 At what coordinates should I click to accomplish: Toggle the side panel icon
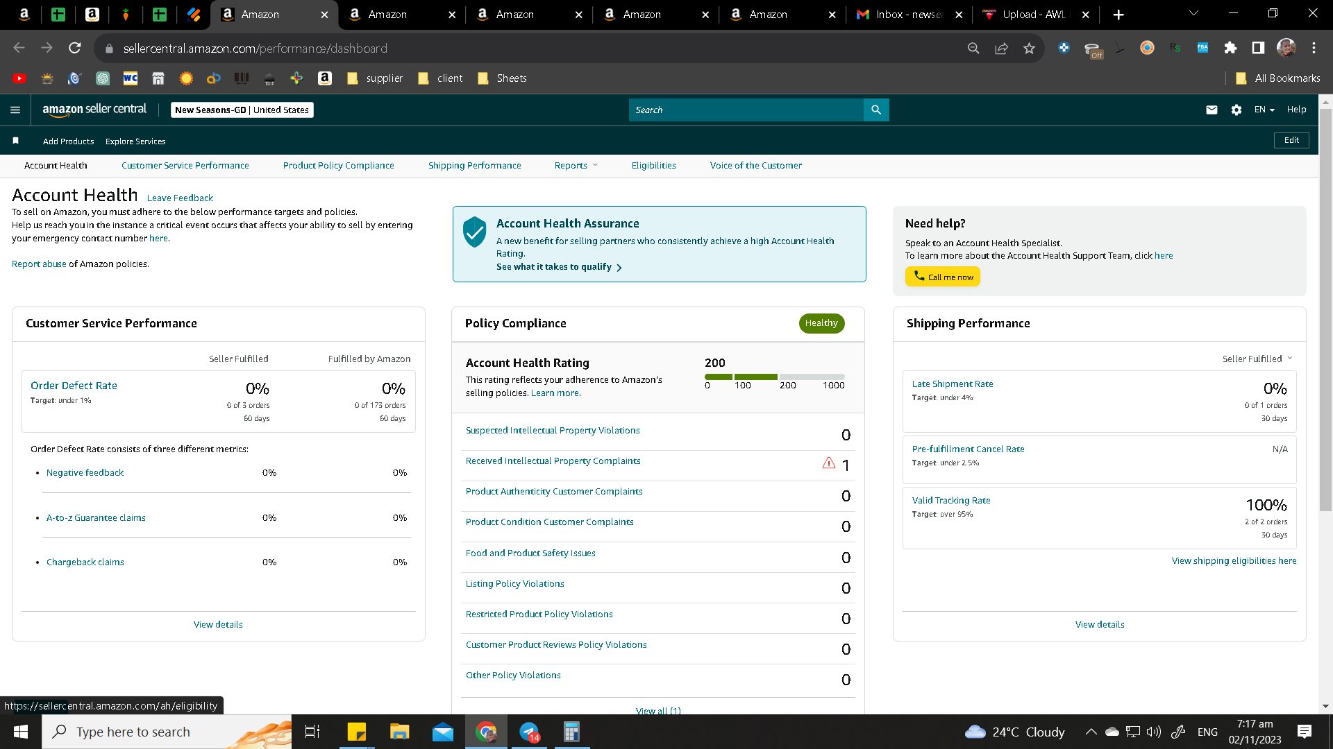tap(1258, 48)
